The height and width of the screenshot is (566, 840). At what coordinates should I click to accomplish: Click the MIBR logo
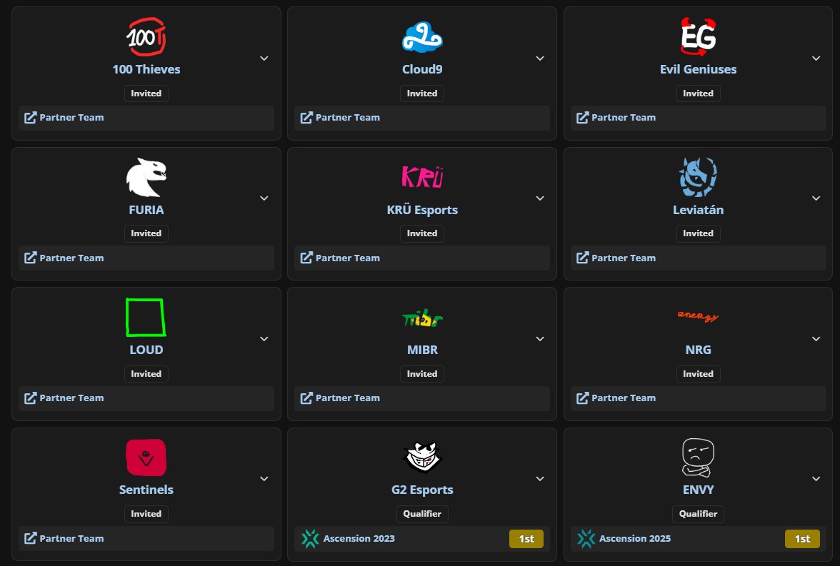click(x=422, y=318)
